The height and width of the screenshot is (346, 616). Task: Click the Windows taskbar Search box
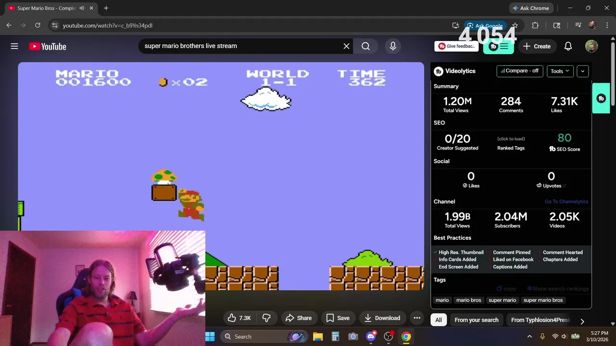tap(264, 336)
